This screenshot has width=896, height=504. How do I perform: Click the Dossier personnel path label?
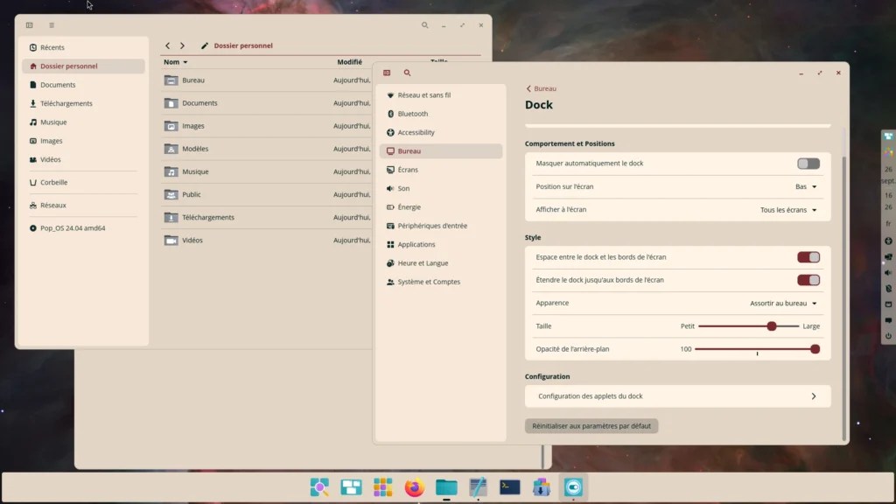click(x=243, y=45)
